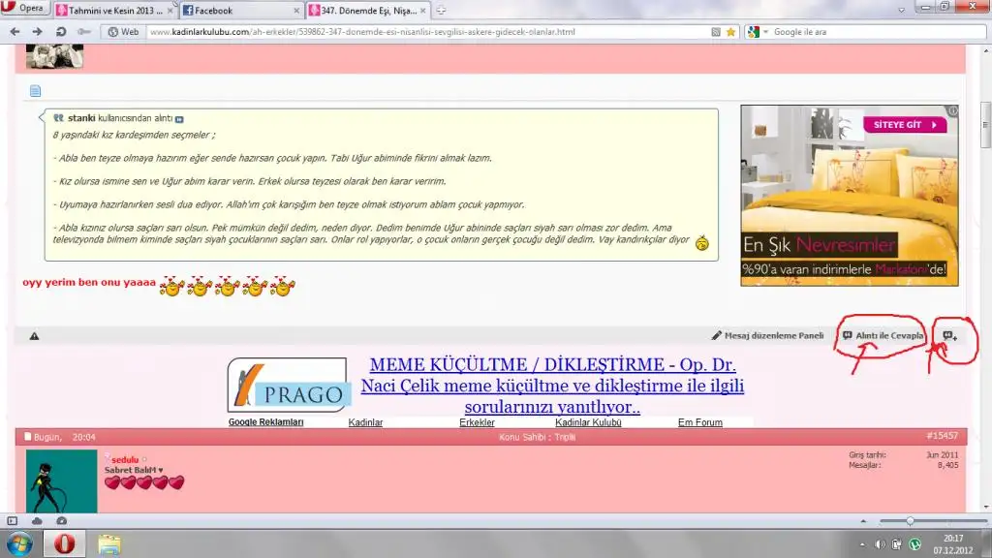Open the Mesaj düzenleme Paneli button
The width and height of the screenshot is (992, 558).
coord(767,336)
